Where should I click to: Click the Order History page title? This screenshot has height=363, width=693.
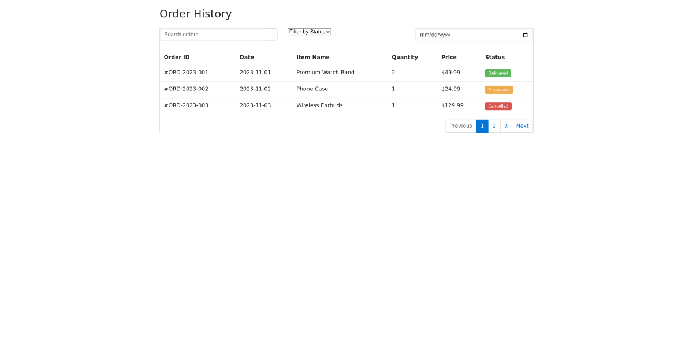point(195,14)
